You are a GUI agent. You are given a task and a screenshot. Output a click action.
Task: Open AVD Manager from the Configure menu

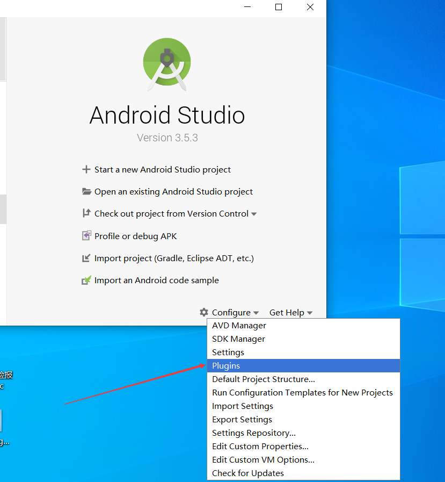tap(303, 326)
